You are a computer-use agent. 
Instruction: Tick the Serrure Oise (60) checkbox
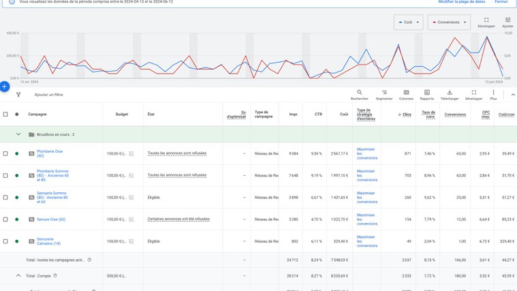pos(5,219)
